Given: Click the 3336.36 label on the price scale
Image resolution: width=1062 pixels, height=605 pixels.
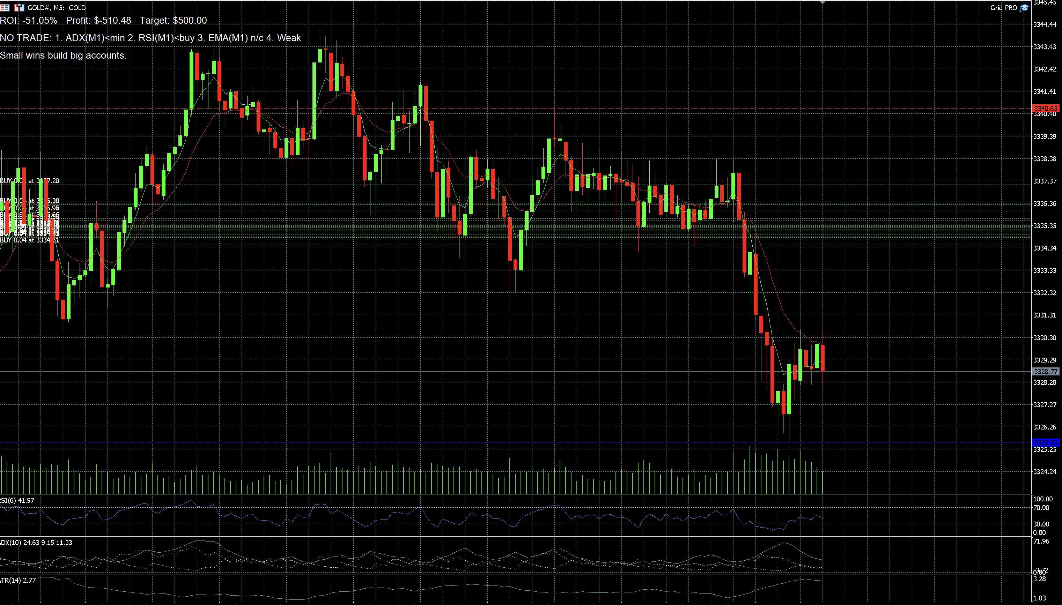Looking at the screenshot, I should (1044, 204).
